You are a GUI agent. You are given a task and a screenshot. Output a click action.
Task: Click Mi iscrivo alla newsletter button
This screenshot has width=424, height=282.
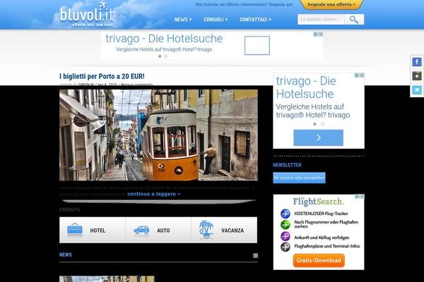point(299,178)
